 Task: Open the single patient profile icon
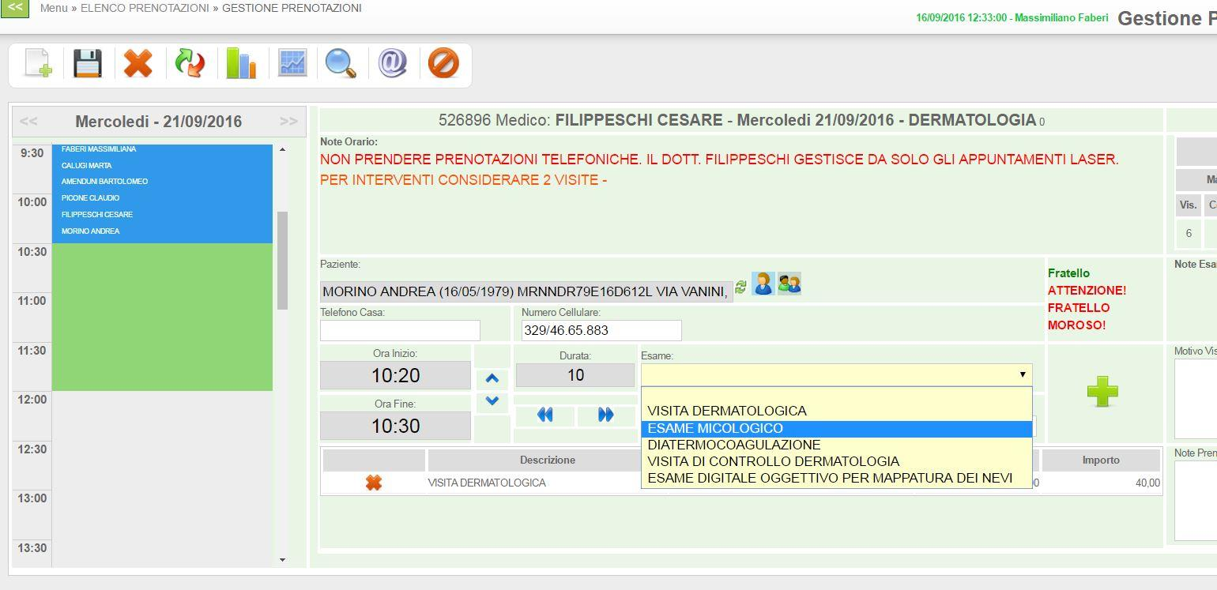click(763, 284)
